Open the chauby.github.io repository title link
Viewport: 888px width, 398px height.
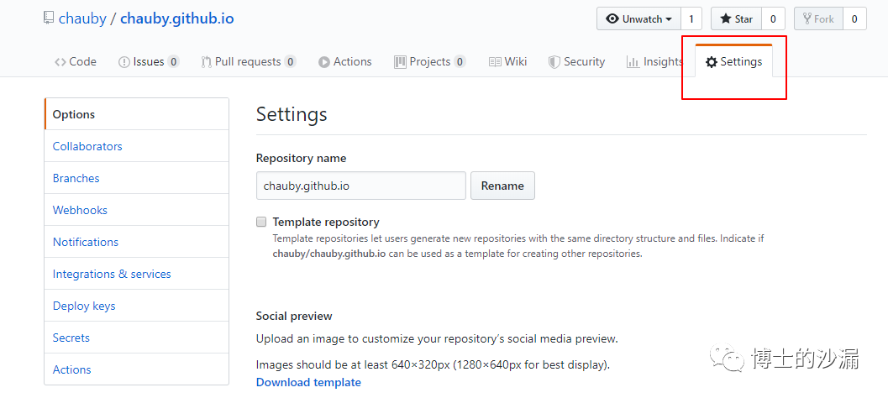(176, 18)
